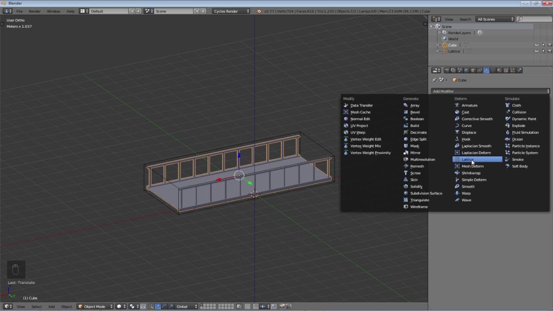
Task: Toggle renderability camera for Lattice
Action: click(550, 51)
